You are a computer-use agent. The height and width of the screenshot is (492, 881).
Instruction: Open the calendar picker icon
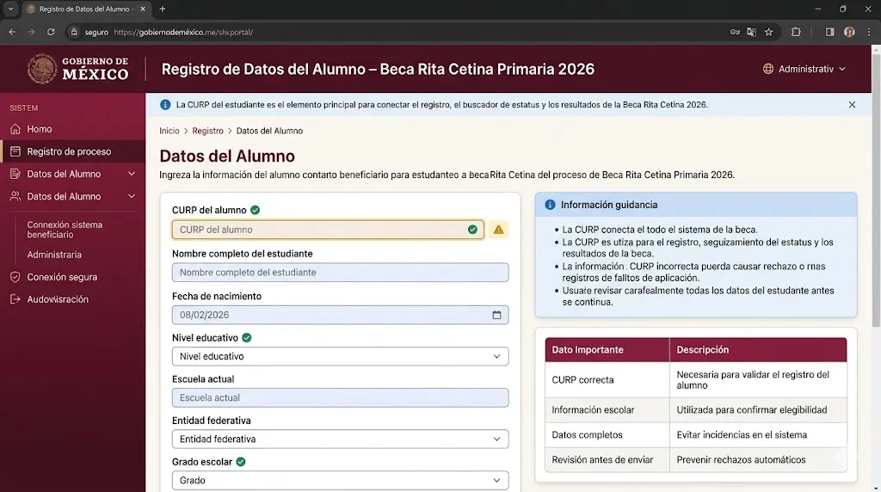[496, 315]
